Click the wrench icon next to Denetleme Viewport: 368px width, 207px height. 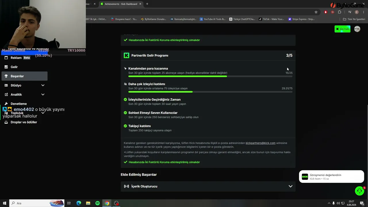(6, 104)
